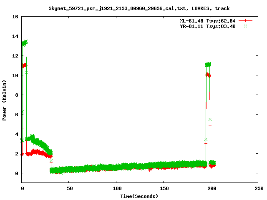
Task: Click y-axis tick label 6
Action: (17, 115)
